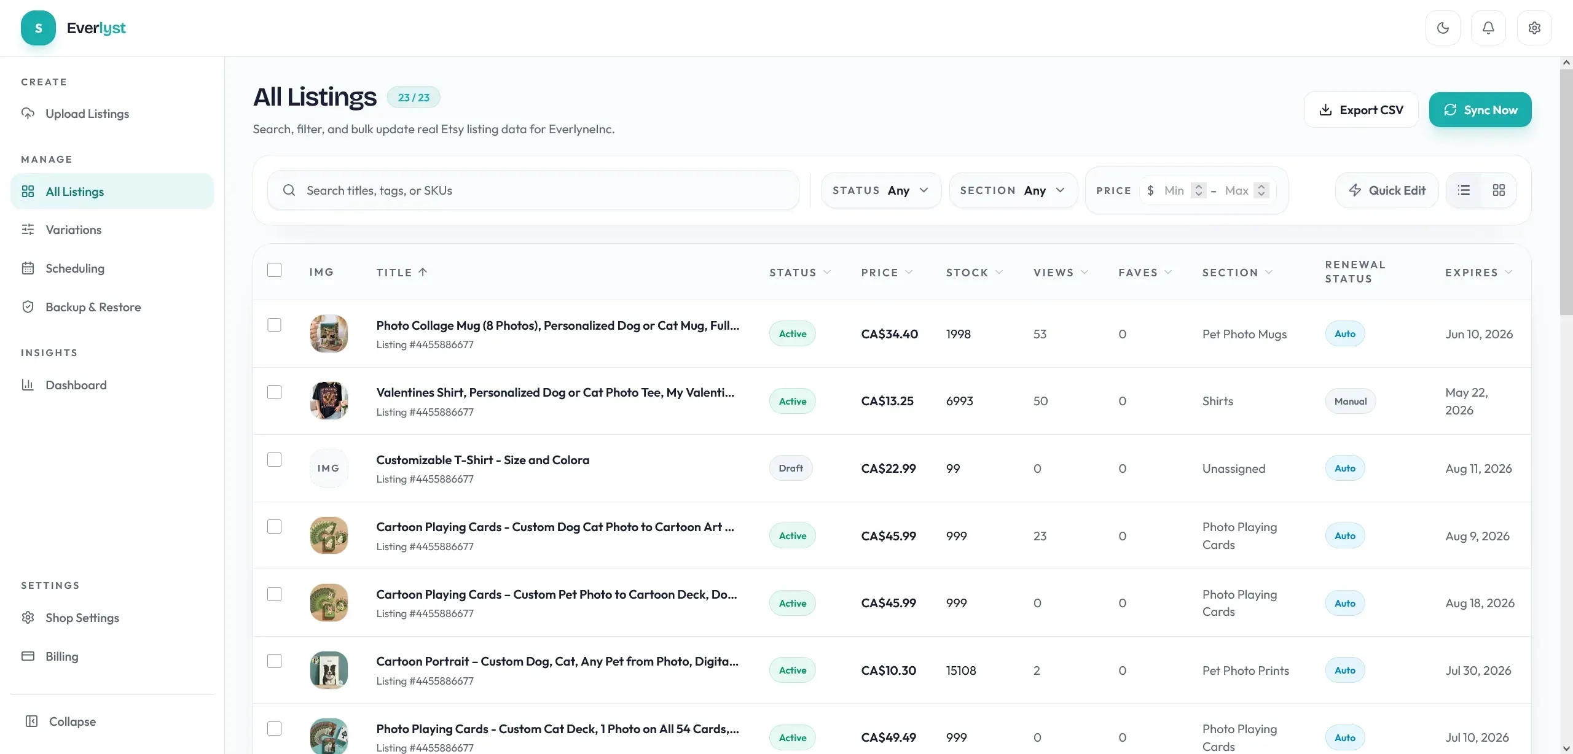1573x754 pixels.
Task: Toggle dark mode moon icon
Action: tap(1443, 28)
